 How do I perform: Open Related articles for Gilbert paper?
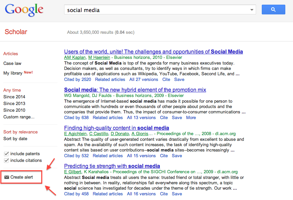pyautogui.click(x=108, y=194)
